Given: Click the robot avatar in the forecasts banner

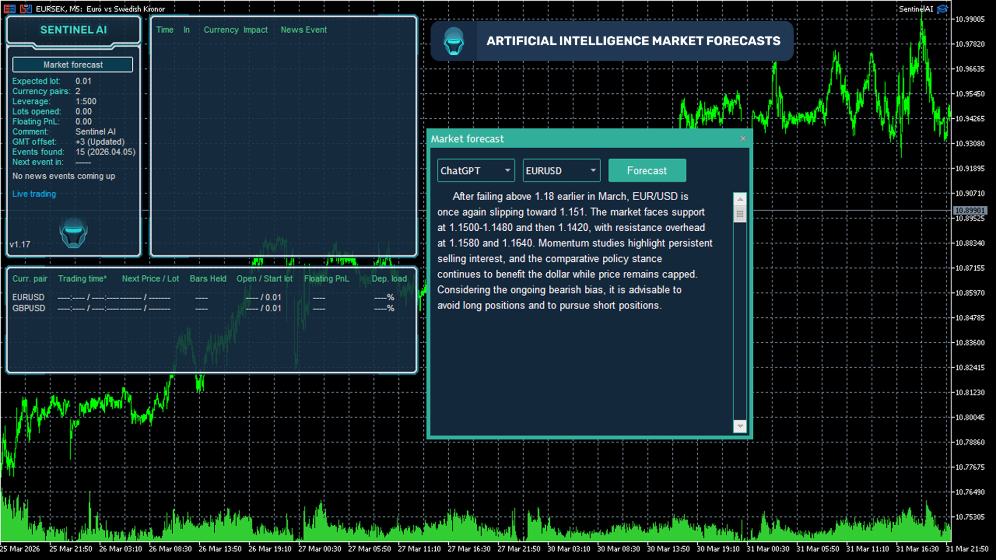Looking at the screenshot, I should tap(454, 40).
